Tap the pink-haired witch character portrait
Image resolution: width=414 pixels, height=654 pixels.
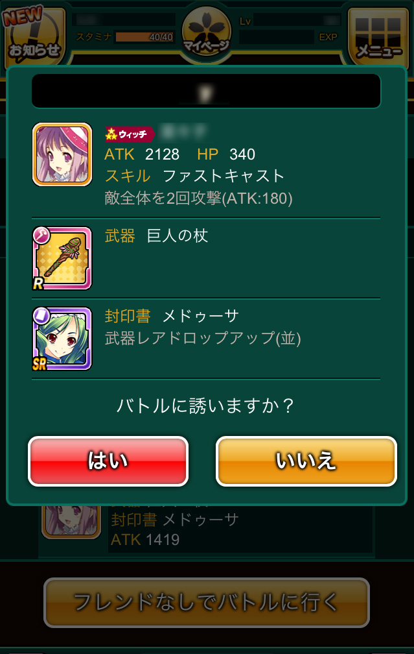62,154
